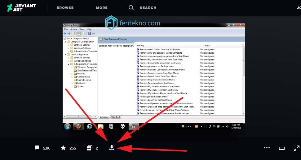Open the Action menu in Group Policy
The width and height of the screenshot is (301, 160).
point(73,29)
